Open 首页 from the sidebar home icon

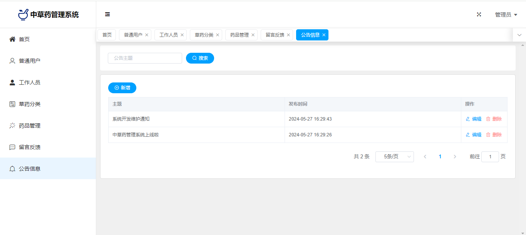(x=12, y=39)
